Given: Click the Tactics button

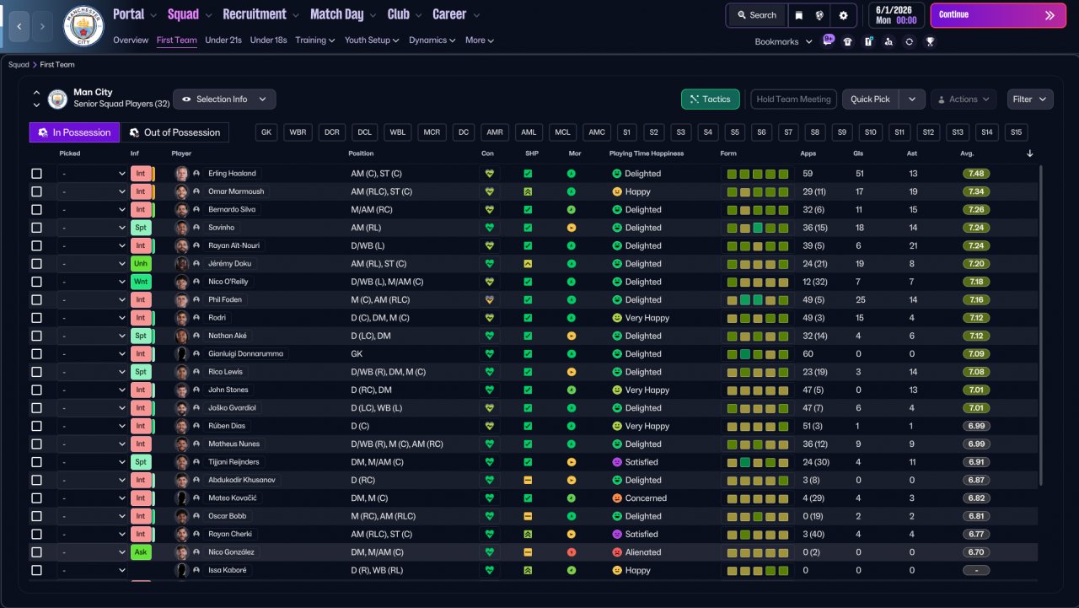Looking at the screenshot, I should [711, 100].
